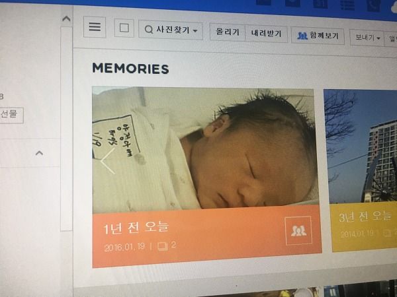397x297 pixels.
Task: Click the photo count icon near 2016.01.19
Action: 162,246
